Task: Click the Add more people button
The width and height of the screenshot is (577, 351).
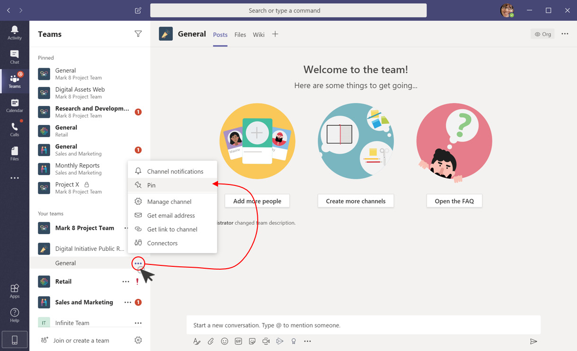Action: (x=257, y=201)
